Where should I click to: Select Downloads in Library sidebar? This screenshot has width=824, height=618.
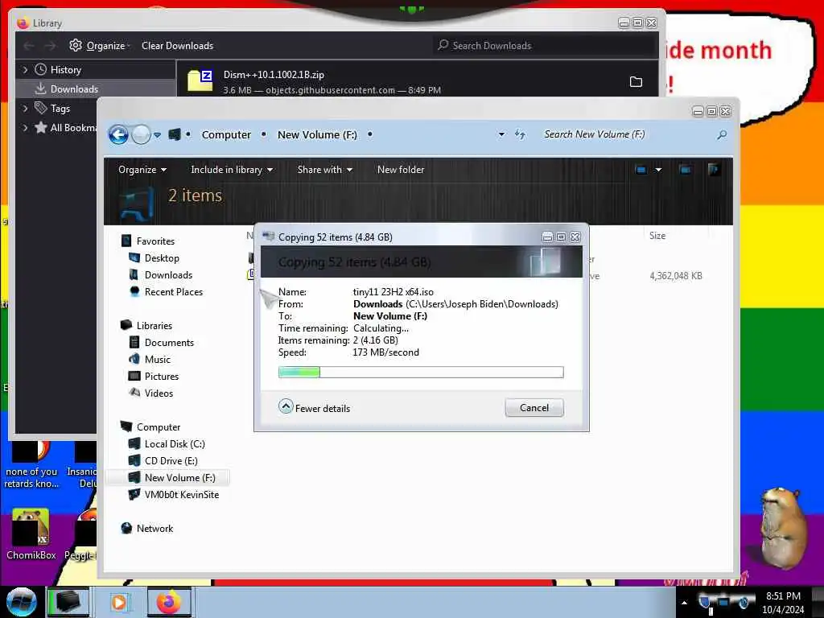pos(74,89)
